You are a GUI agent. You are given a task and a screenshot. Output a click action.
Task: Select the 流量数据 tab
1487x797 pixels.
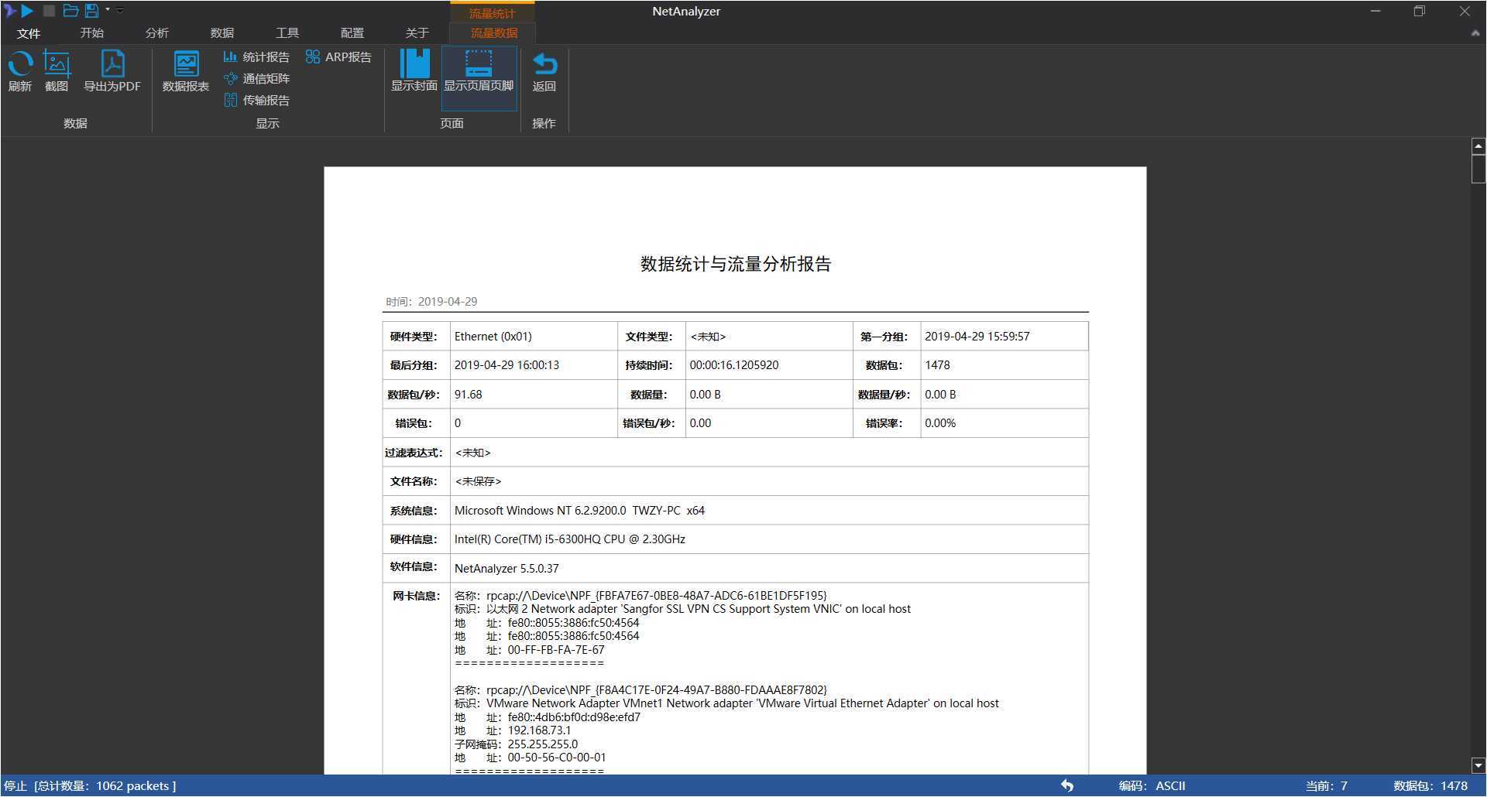pyautogui.click(x=493, y=32)
